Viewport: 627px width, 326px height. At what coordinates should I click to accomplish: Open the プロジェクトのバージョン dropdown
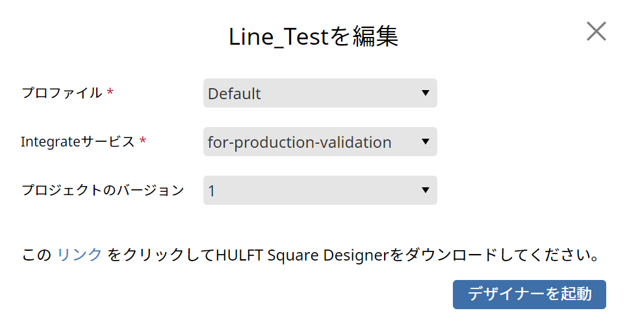click(320, 191)
